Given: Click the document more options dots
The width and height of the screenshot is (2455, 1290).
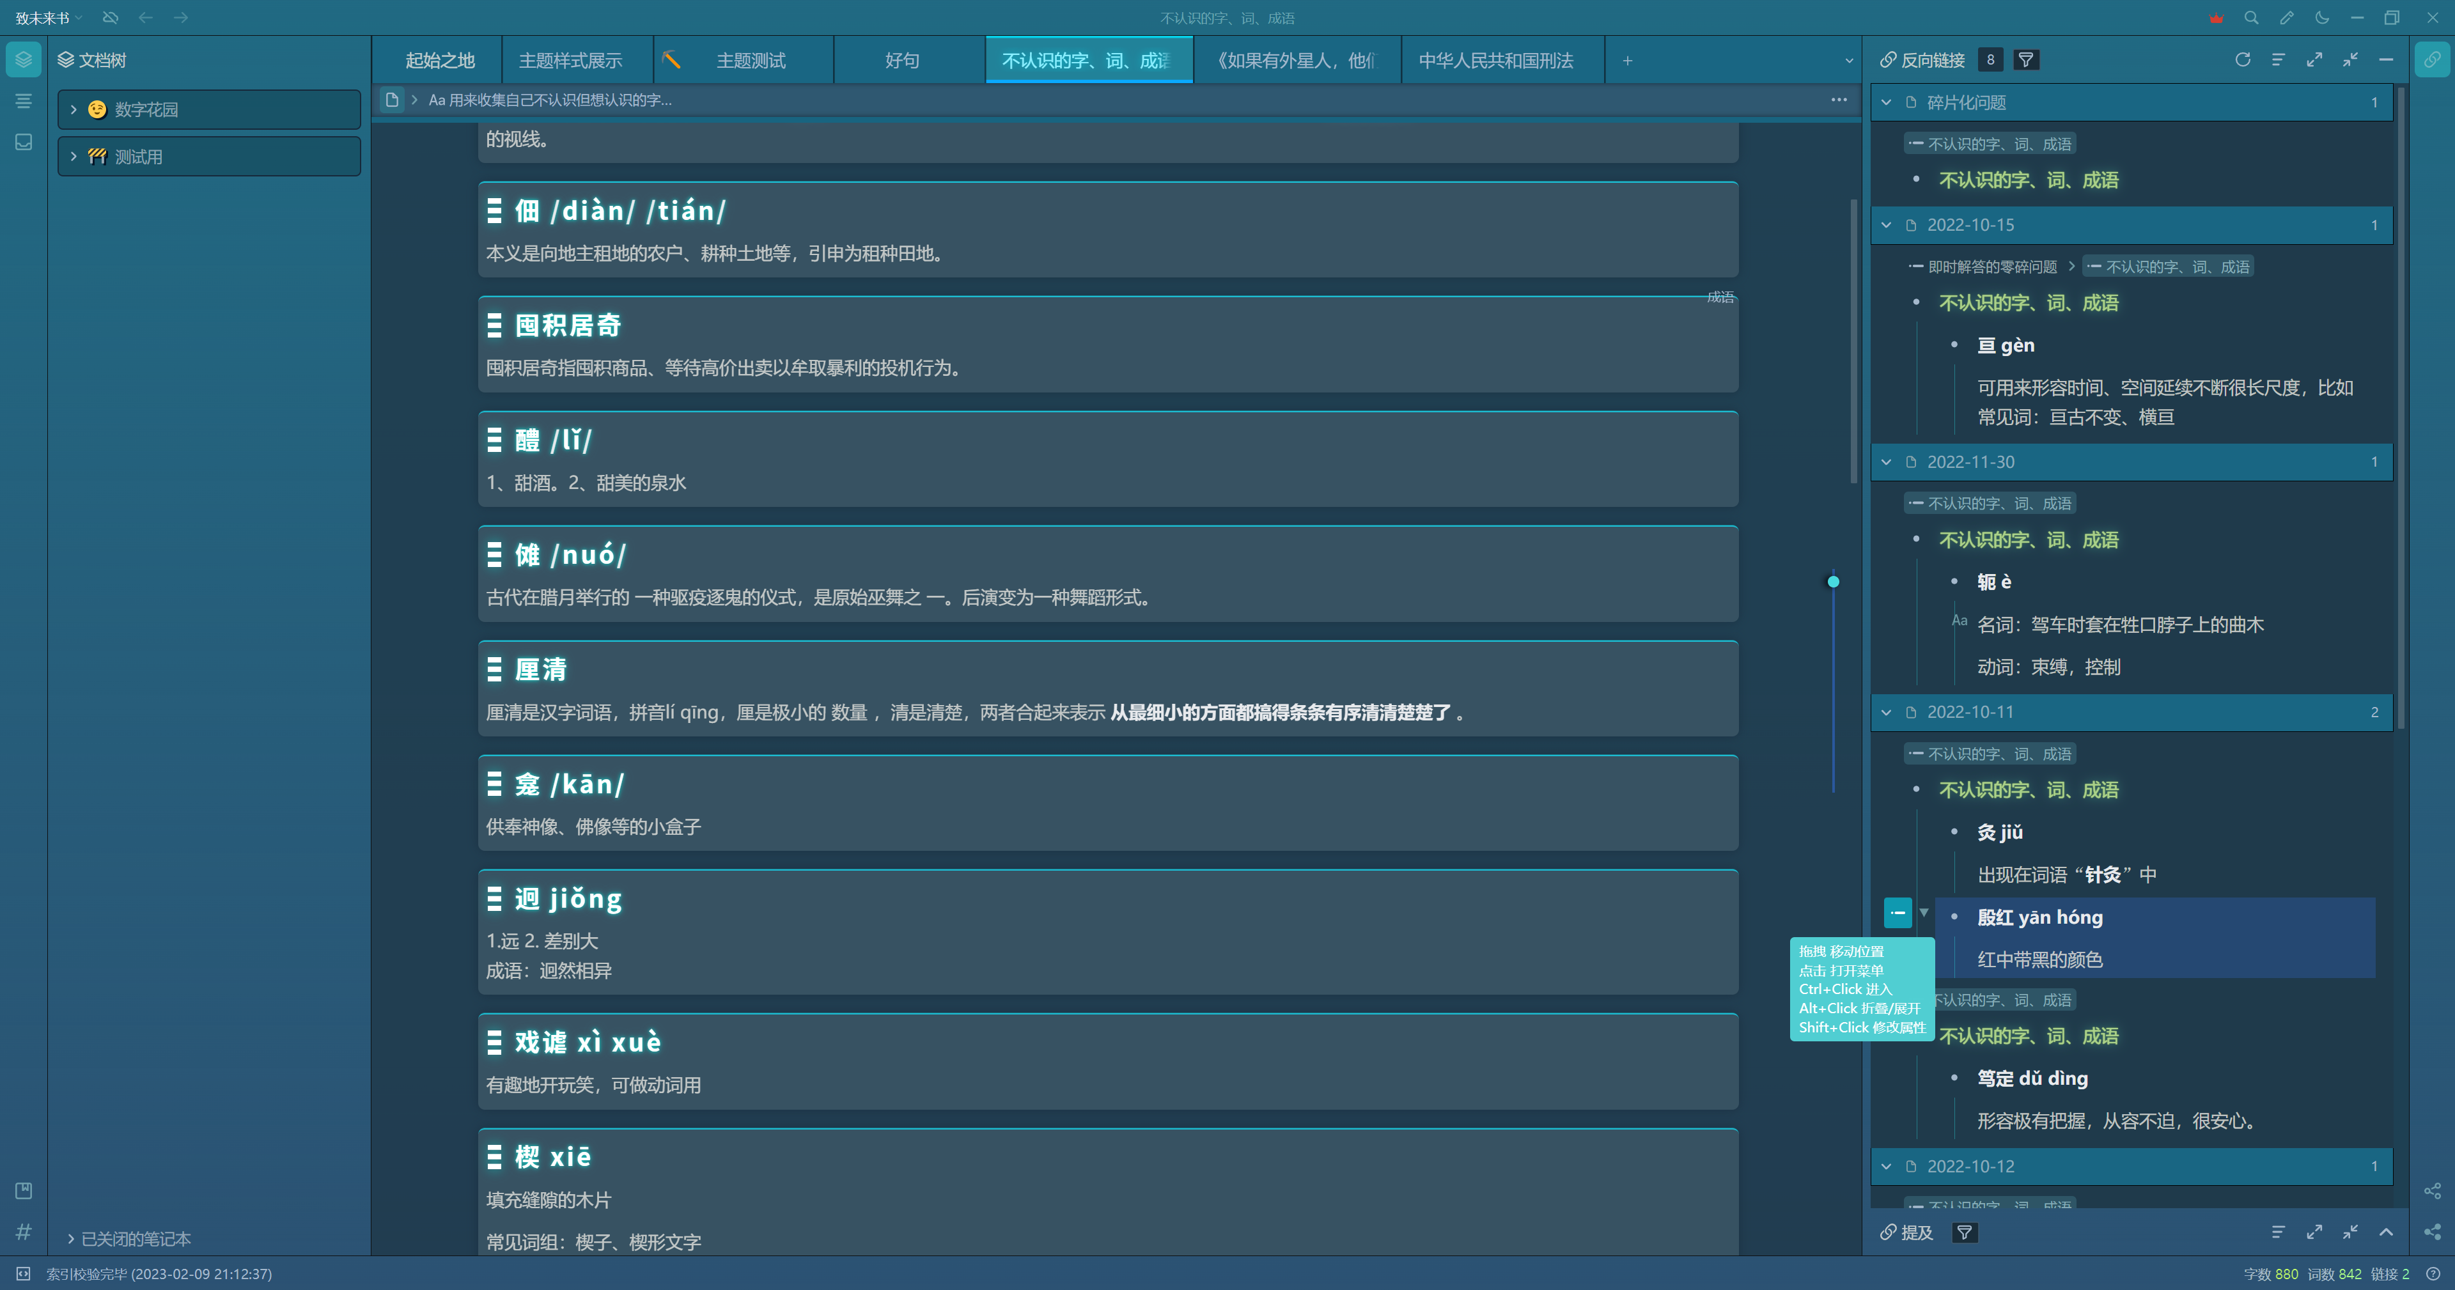Looking at the screenshot, I should [1839, 100].
